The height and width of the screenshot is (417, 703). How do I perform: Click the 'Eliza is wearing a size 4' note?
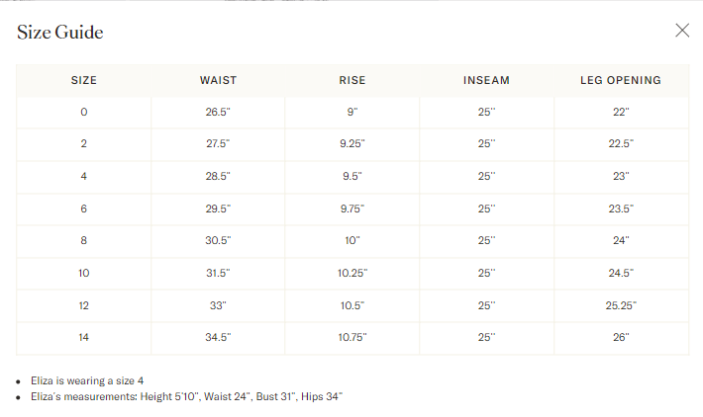pyautogui.click(x=87, y=380)
